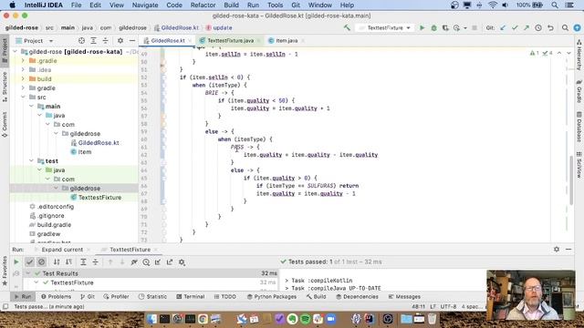Start debugging with the bug icon
The height and width of the screenshot is (328, 584).
click(x=434, y=28)
